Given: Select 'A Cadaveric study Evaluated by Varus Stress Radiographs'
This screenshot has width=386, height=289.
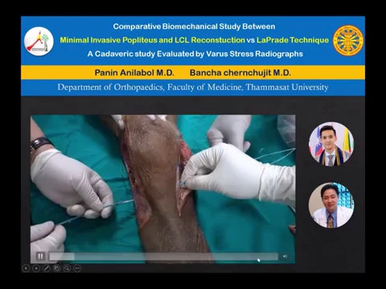Looking at the screenshot, I should tap(195, 54).
